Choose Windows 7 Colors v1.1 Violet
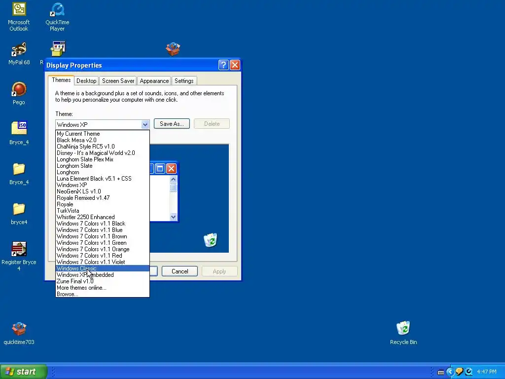This screenshot has width=505, height=379. pyautogui.click(x=103, y=262)
